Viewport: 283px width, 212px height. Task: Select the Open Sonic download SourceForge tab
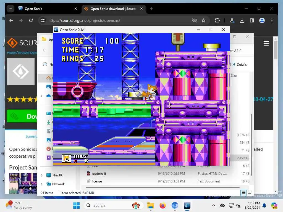coord(113,9)
